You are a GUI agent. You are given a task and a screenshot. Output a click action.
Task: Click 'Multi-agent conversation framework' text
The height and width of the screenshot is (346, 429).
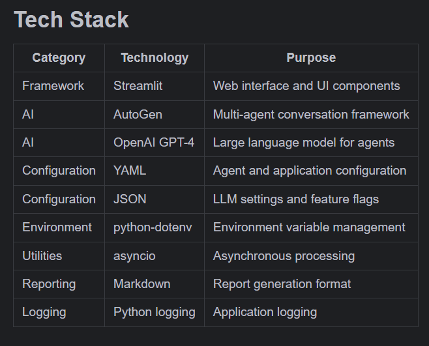pos(311,115)
